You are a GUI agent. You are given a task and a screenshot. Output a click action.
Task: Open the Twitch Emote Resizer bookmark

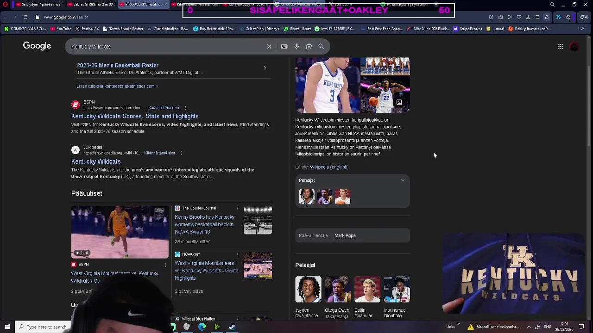[123, 29]
